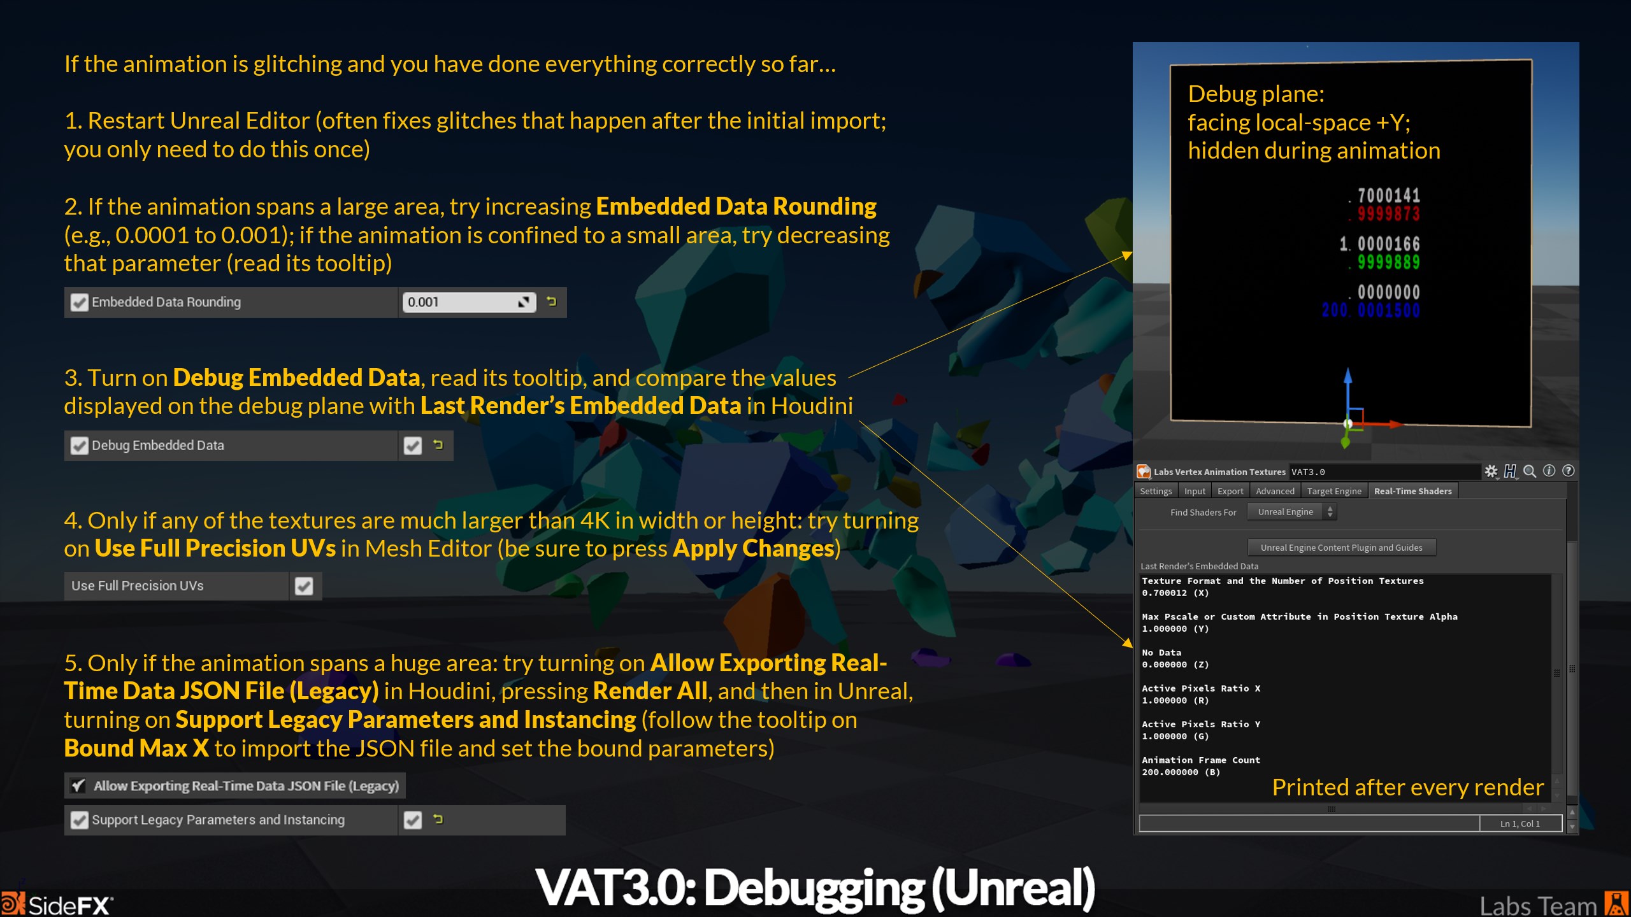Click the "Last Render's Embedded Data" label
This screenshot has width=1631, height=917.
pyautogui.click(x=1199, y=566)
